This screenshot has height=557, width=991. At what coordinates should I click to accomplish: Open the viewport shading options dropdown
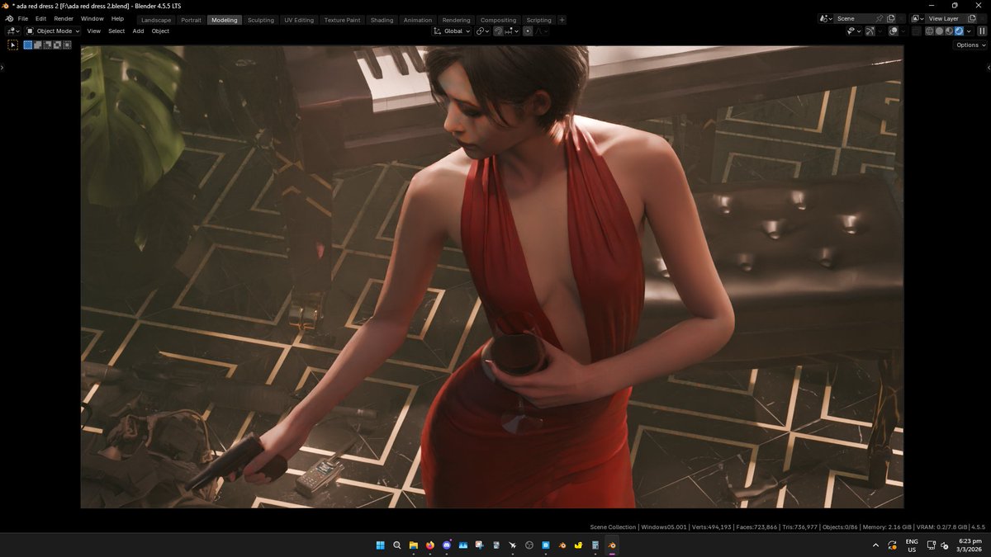tap(969, 31)
